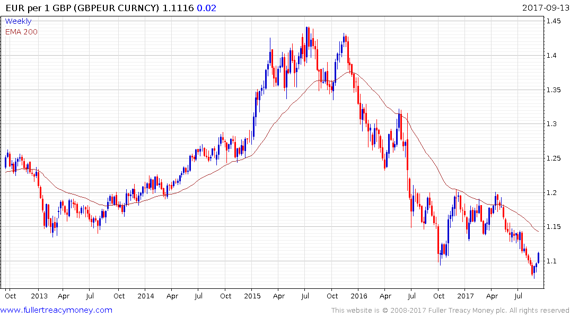Click the latest blue weekly candle near 1.11
Image resolution: width=570 pixels, height=318 pixels.
coord(538,257)
